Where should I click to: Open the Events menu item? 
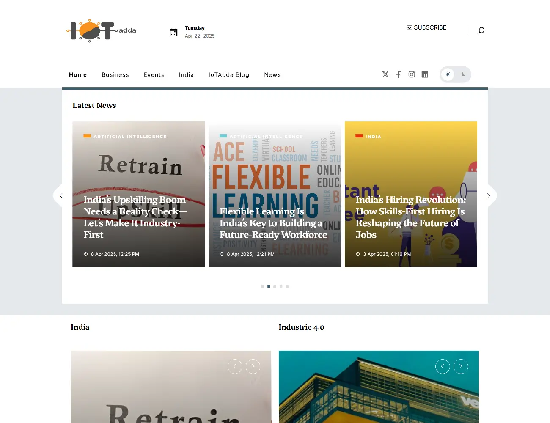click(x=154, y=74)
